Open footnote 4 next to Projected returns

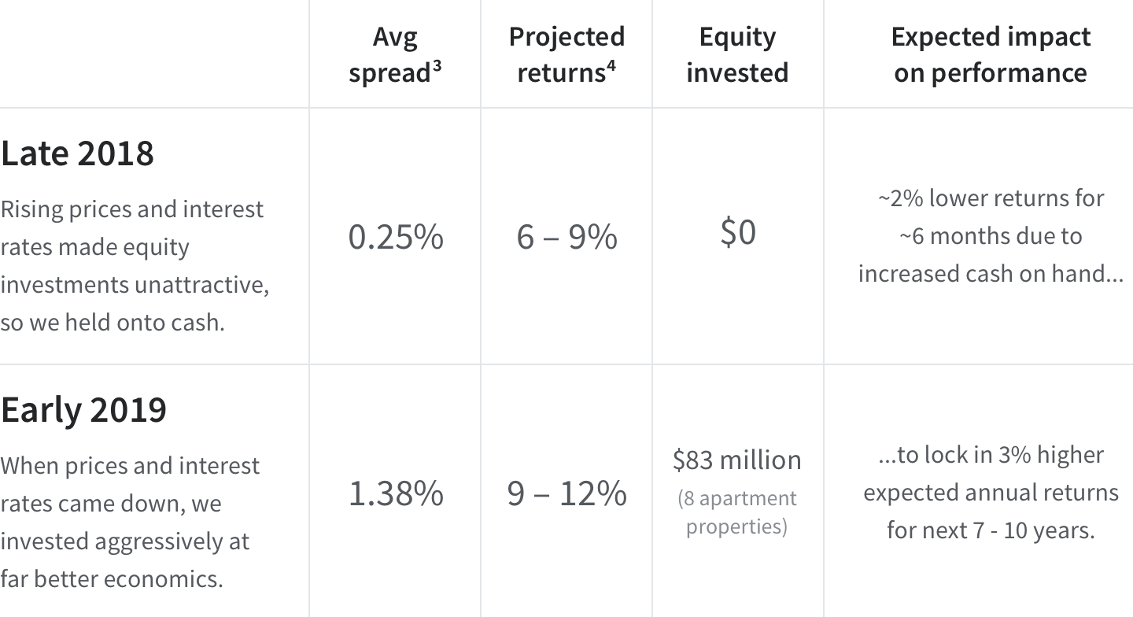click(x=611, y=66)
